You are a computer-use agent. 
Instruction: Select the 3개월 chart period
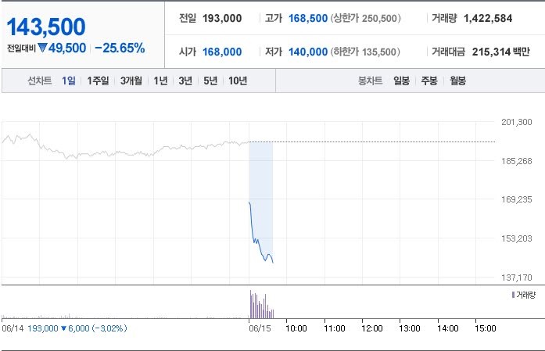[131, 81]
